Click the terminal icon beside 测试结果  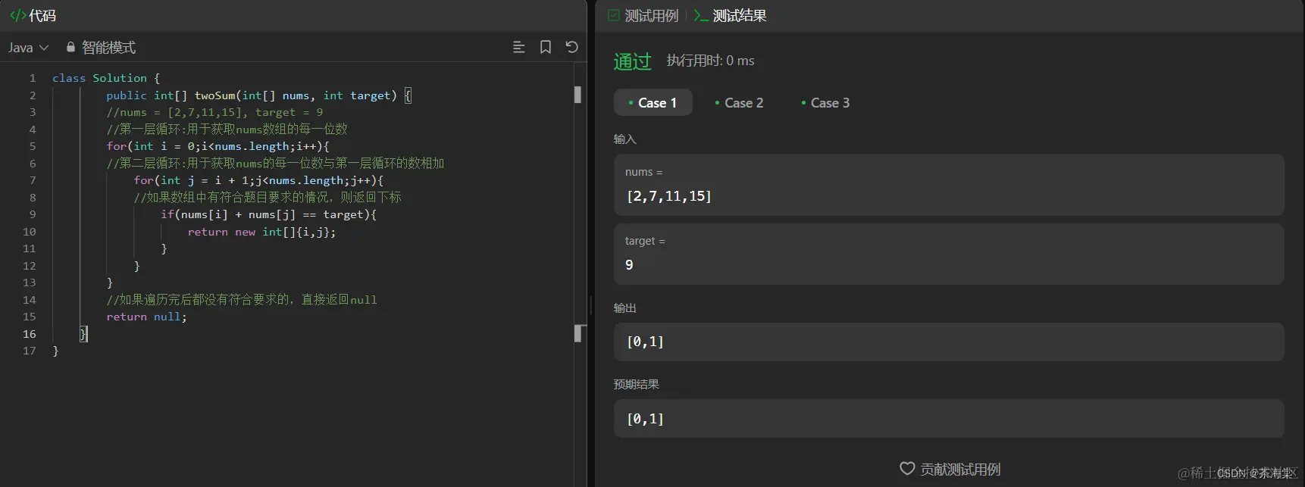701,15
